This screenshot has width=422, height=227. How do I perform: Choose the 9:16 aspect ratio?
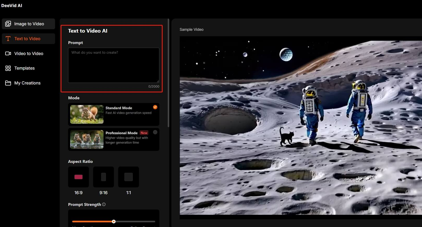tap(104, 177)
